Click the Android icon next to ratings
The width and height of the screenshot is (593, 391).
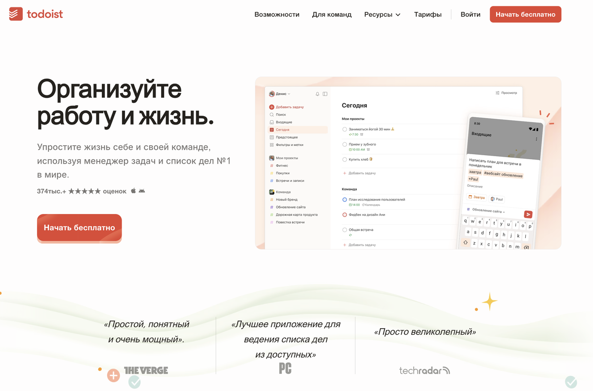tap(142, 191)
